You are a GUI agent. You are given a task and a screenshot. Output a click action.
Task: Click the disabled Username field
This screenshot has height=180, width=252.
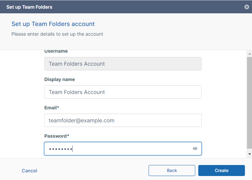[x=123, y=64]
